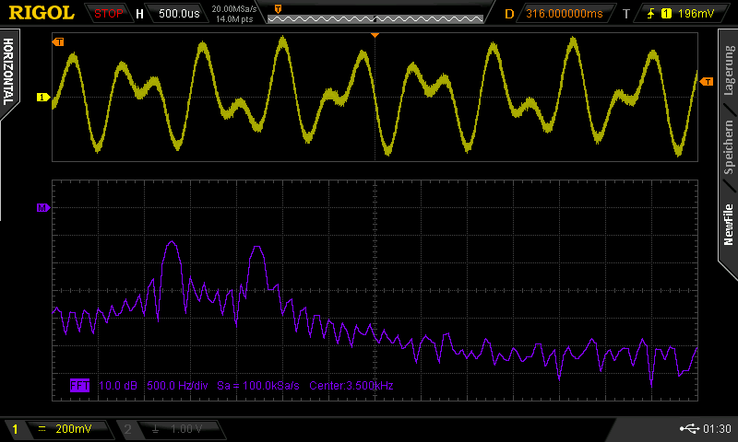This screenshot has width=738, height=442.
Task: Click the tallest FFT peak
Action: (172, 243)
